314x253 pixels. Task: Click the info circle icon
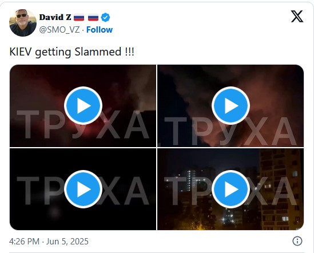[x=297, y=241]
